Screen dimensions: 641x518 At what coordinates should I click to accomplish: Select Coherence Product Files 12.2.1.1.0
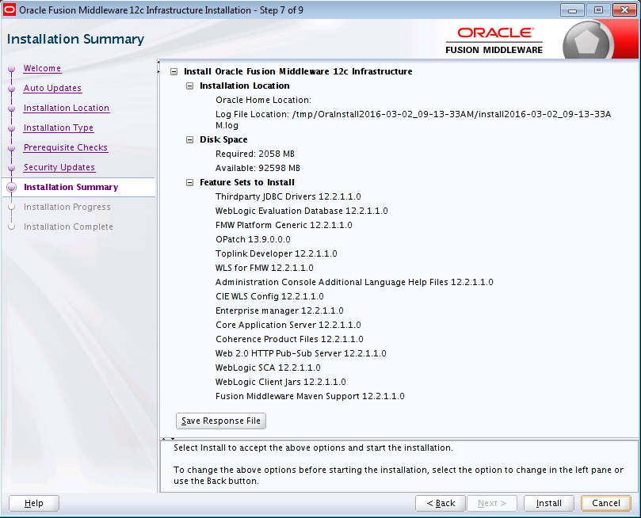[x=289, y=340]
